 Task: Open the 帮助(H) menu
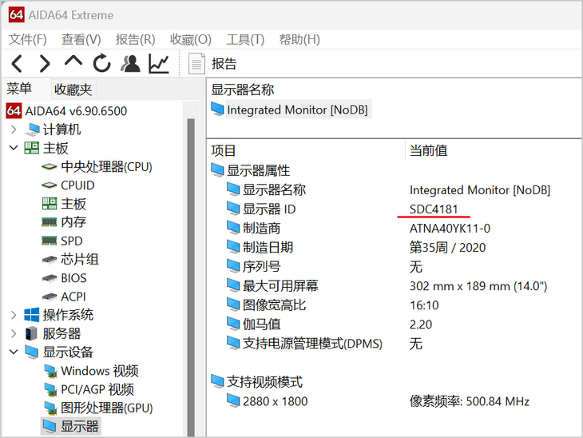coord(299,39)
